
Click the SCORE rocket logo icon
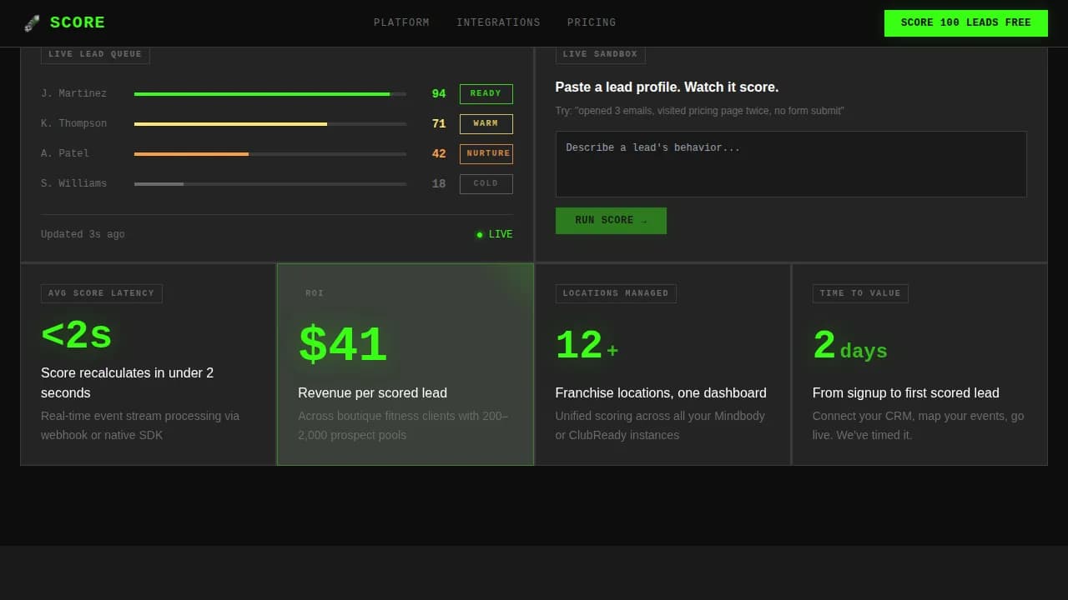click(x=32, y=23)
